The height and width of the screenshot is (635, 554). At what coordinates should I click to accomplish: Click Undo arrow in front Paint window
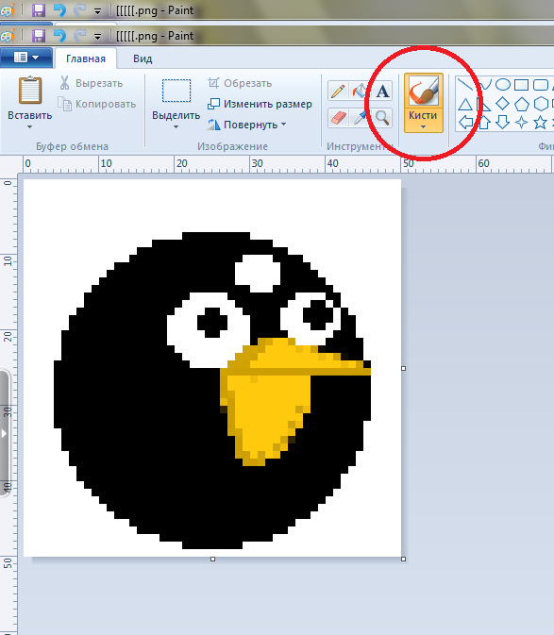pos(59,36)
